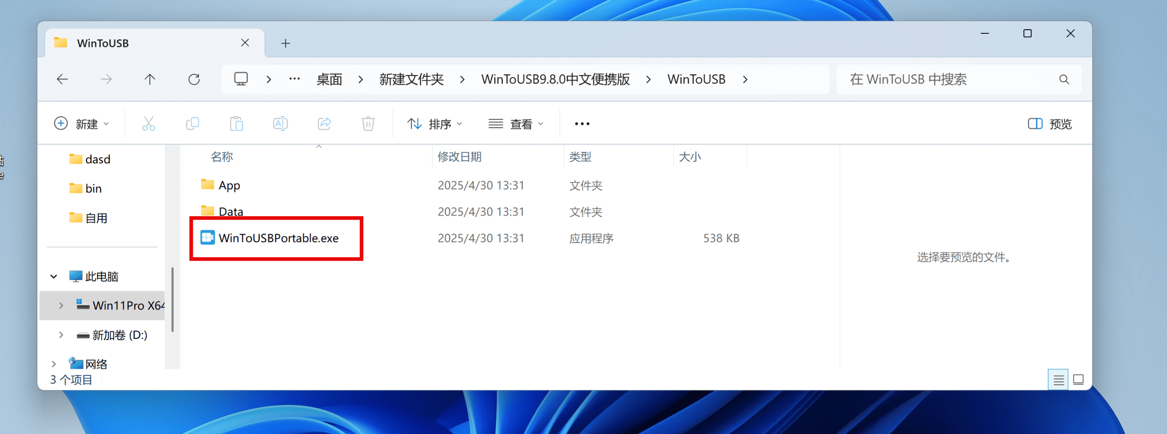
Task: Open the 新建 dropdown menu
Action: click(x=82, y=124)
